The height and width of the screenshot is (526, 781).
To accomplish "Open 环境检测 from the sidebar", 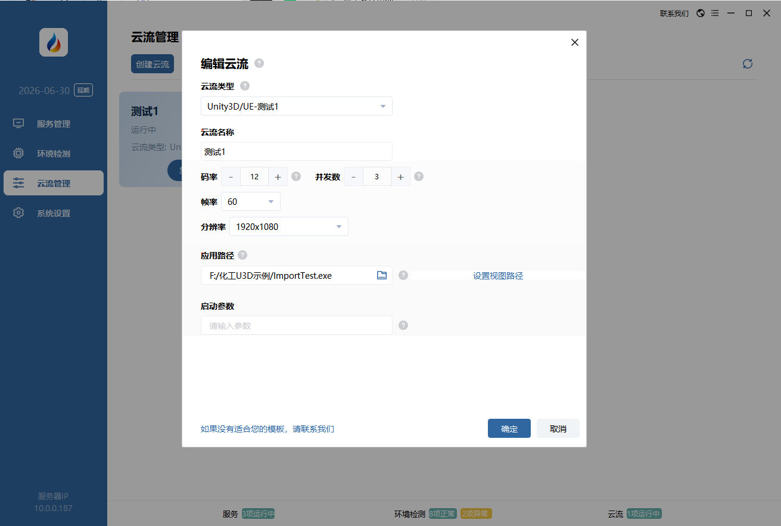I will (53, 153).
